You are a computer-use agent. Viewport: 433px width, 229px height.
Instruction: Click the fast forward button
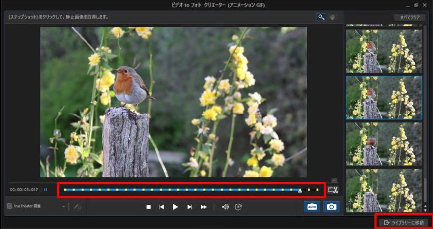204,207
